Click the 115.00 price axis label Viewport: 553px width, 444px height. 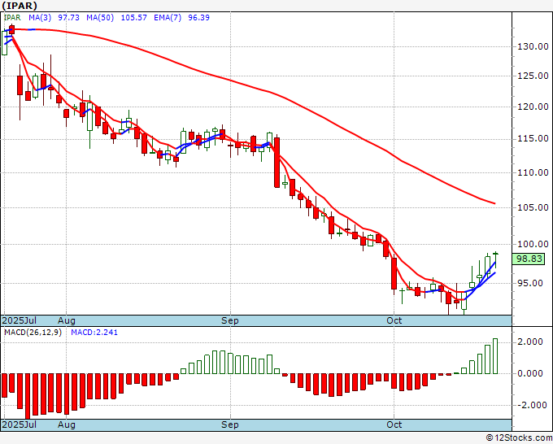(533, 139)
